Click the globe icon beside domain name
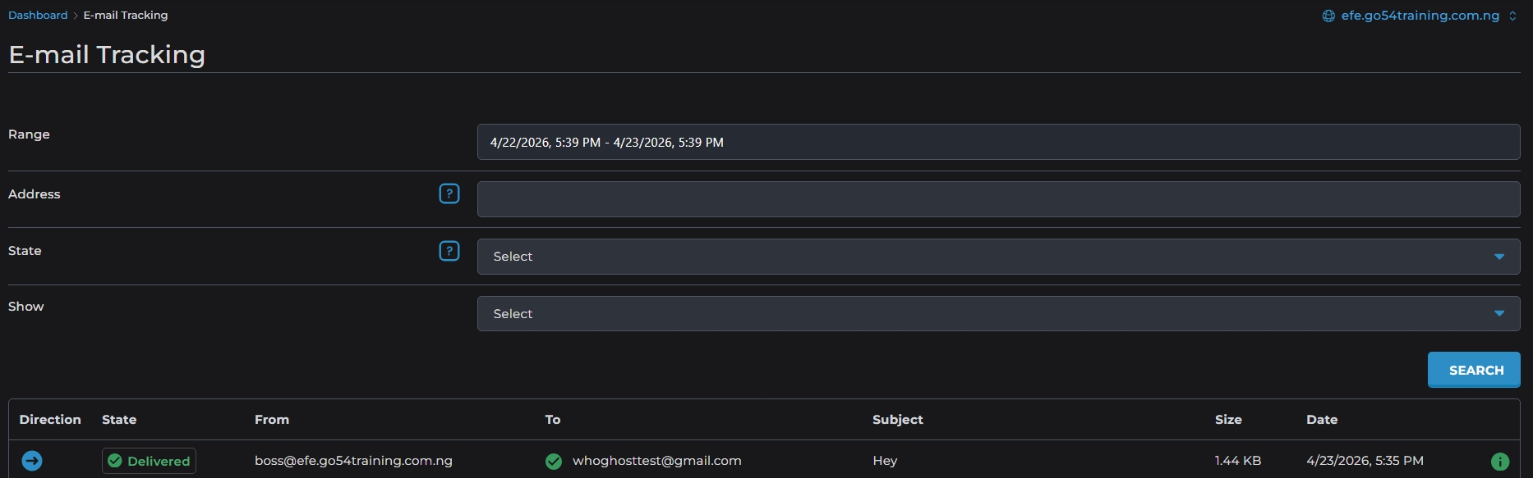This screenshot has height=478, width=1533. (x=1328, y=16)
